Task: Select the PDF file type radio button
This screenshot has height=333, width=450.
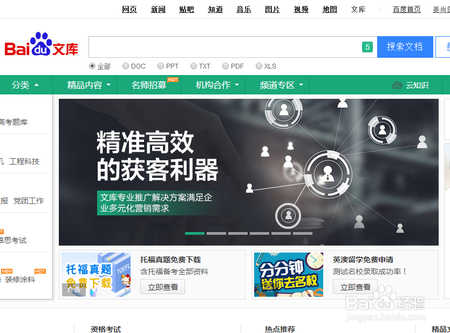Action: [x=226, y=66]
